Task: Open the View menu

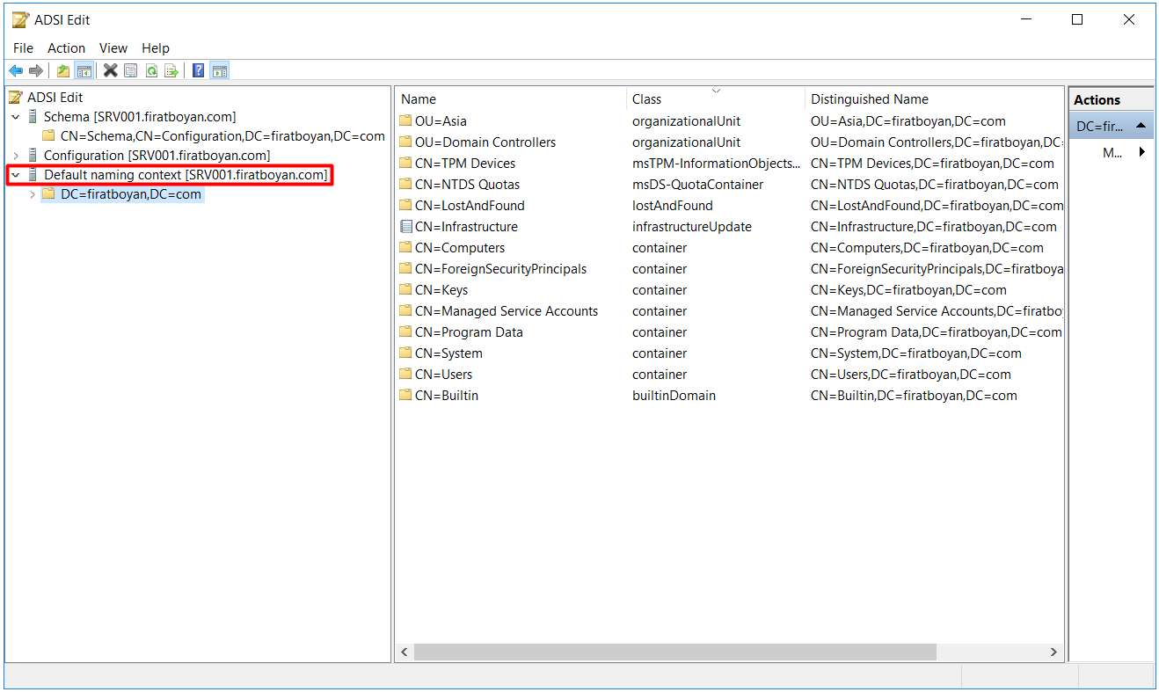Action: pos(113,48)
